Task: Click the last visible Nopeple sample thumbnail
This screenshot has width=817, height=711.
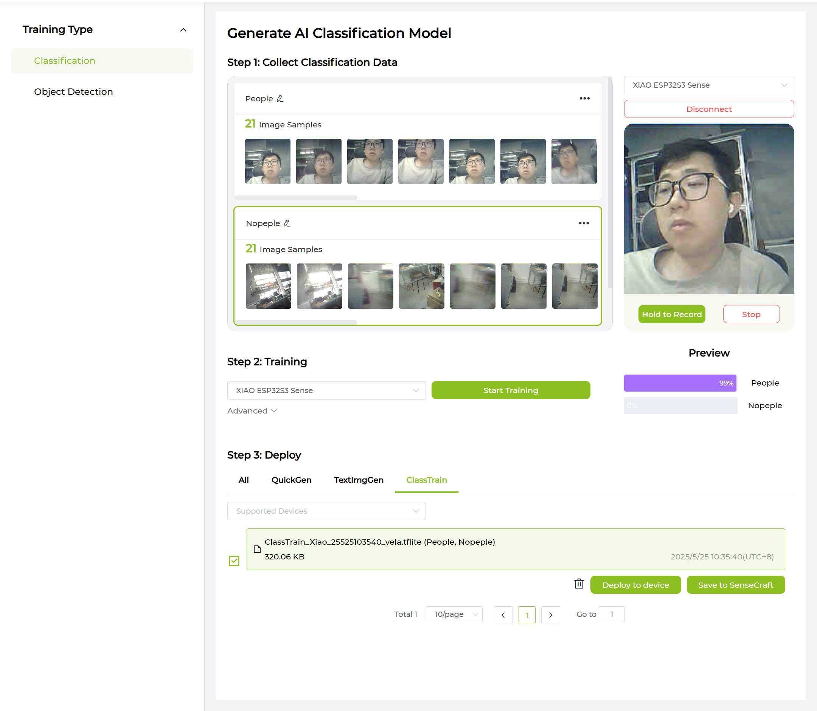Action: 575,286
